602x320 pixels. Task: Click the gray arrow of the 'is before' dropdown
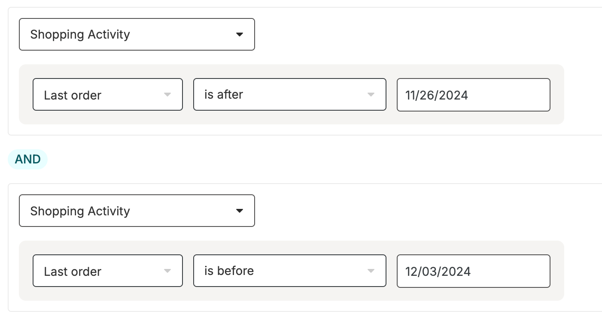371,271
